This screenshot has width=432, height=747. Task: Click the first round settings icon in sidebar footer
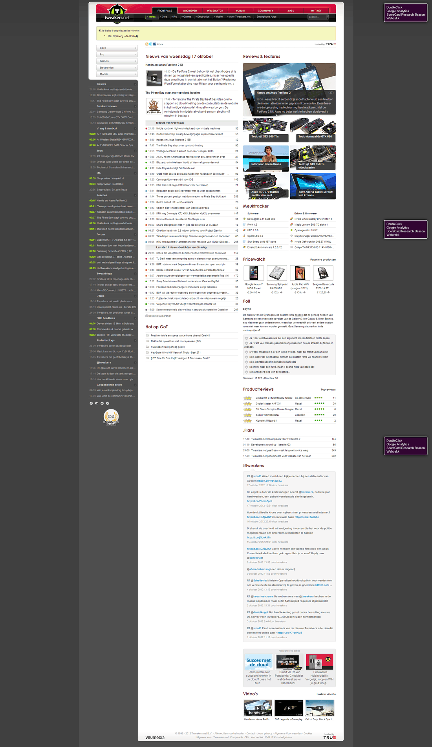pyautogui.click(x=91, y=403)
